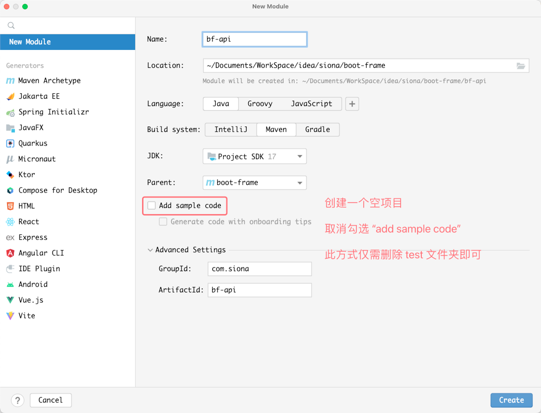Add another language with plus button
Image resolution: width=541 pixels, height=413 pixels.
(352, 104)
